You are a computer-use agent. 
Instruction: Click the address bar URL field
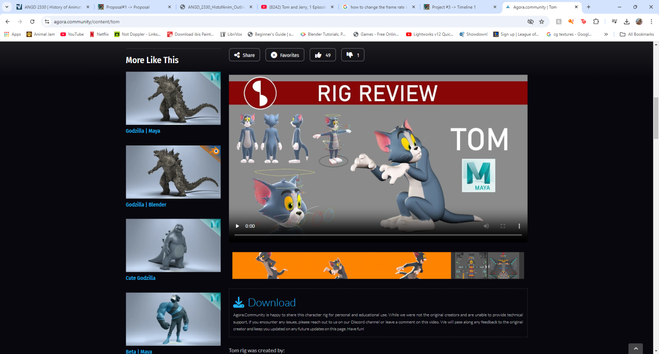coord(288,21)
